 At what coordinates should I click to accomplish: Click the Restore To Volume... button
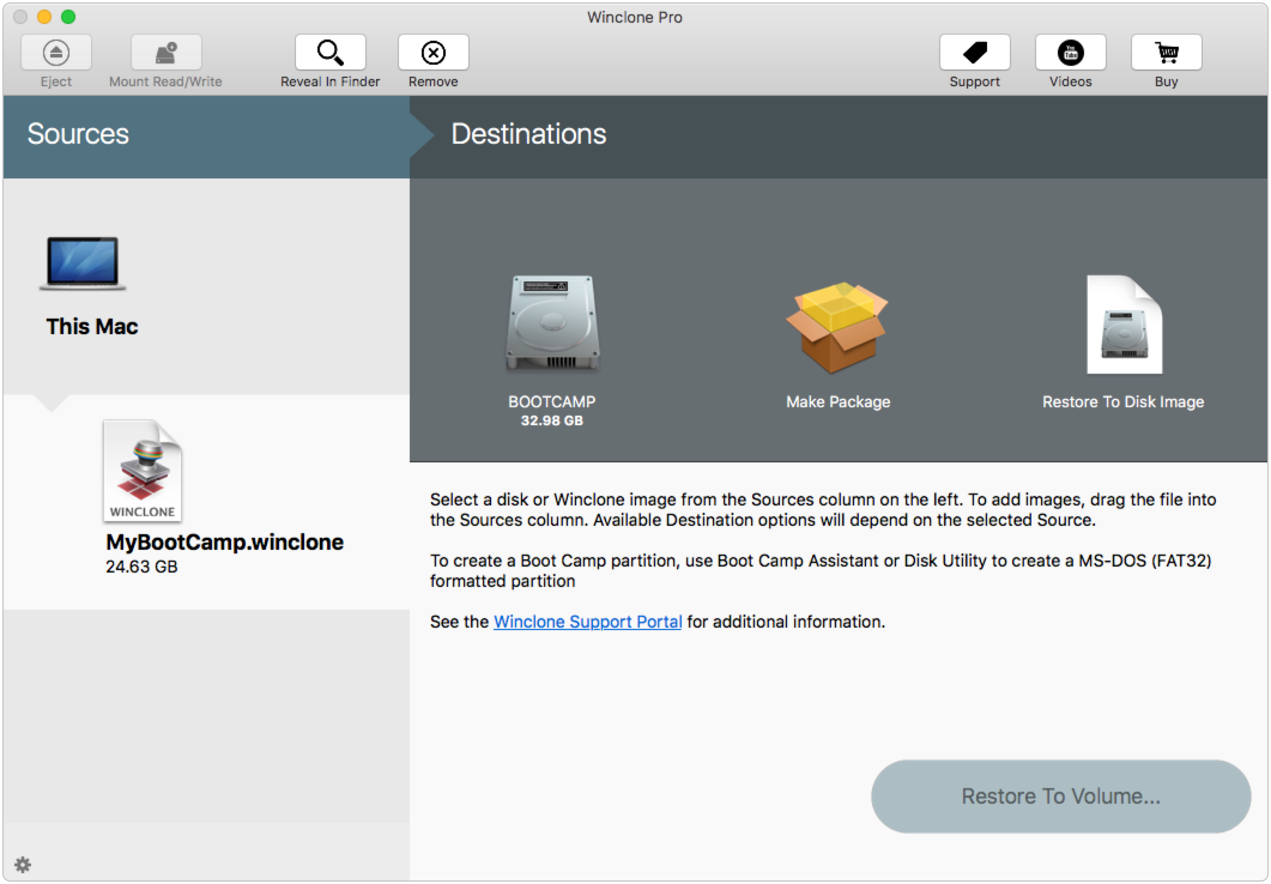coord(1061,796)
